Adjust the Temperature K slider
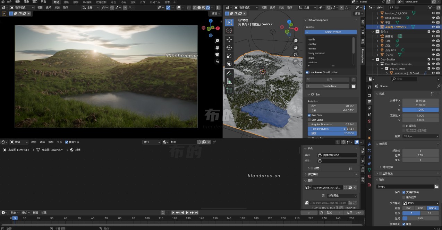The image size is (442, 230). pyautogui.click(x=332, y=129)
